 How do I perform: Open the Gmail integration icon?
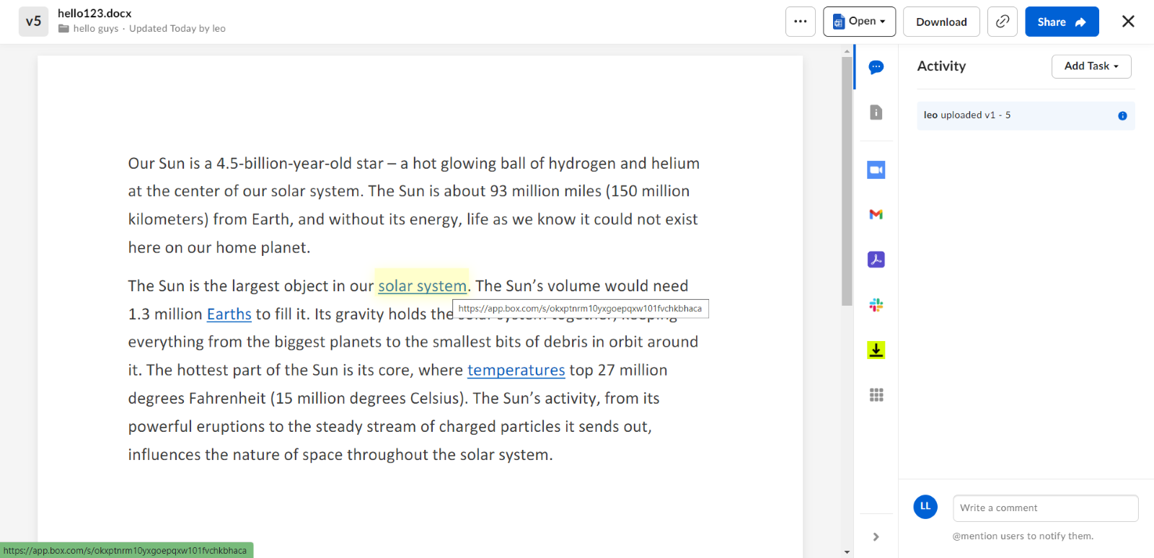pyautogui.click(x=876, y=214)
